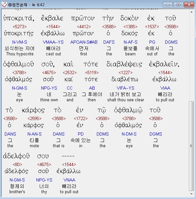Screen dimensions: 196x199
Task: Click the English gloss shalt thou see clear
Action: [x=126, y=100]
